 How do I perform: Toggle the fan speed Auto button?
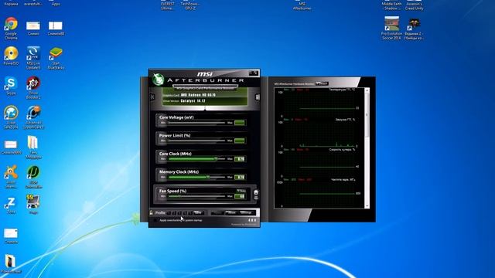pyautogui.click(x=241, y=191)
